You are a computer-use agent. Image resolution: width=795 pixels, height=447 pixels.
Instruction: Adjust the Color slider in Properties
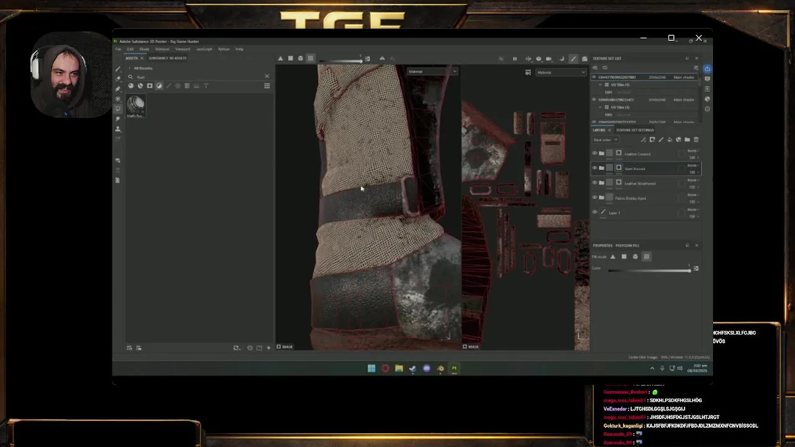tap(650, 269)
